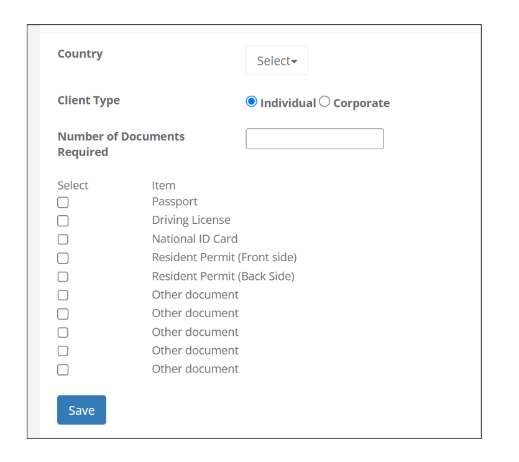Tick the Driving License checkbox
Viewport: 519px width, 462px height.
(x=63, y=221)
